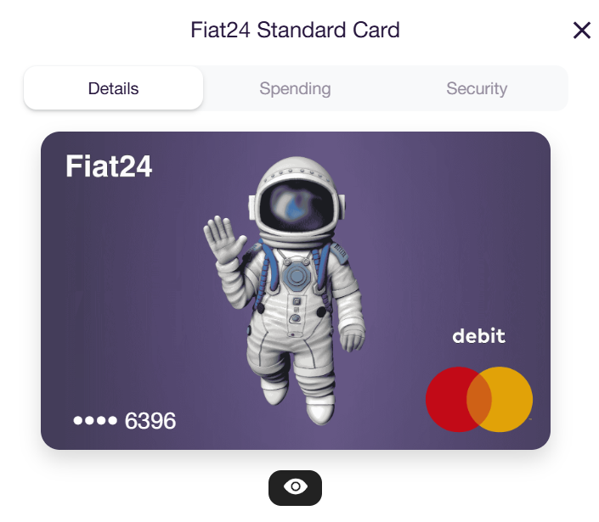Click the astronaut's chest control panel
The height and width of the screenshot is (522, 599).
point(296,278)
